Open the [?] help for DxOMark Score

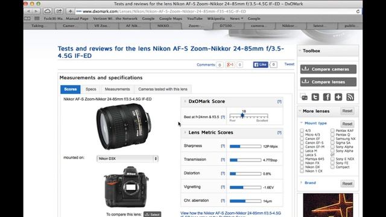[279, 101]
